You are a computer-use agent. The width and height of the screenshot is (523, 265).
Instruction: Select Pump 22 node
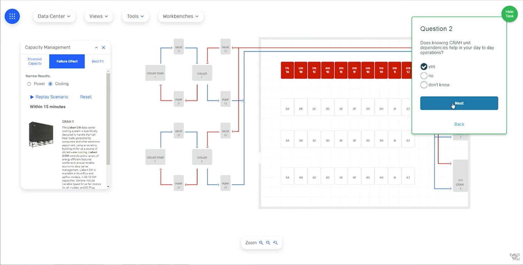point(226,183)
